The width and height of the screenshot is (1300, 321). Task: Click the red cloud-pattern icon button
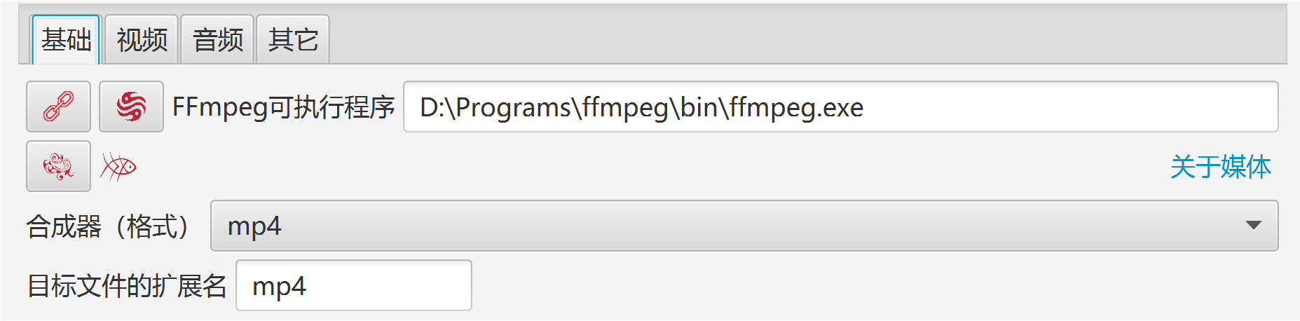(58, 166)
